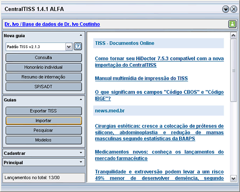240x192 pixels.
Task: Click the Importar button
Action: (x=44, y=121)
